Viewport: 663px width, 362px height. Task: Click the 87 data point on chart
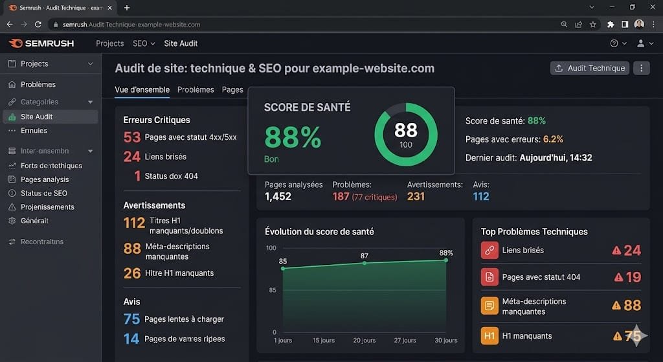coord(365,263)
